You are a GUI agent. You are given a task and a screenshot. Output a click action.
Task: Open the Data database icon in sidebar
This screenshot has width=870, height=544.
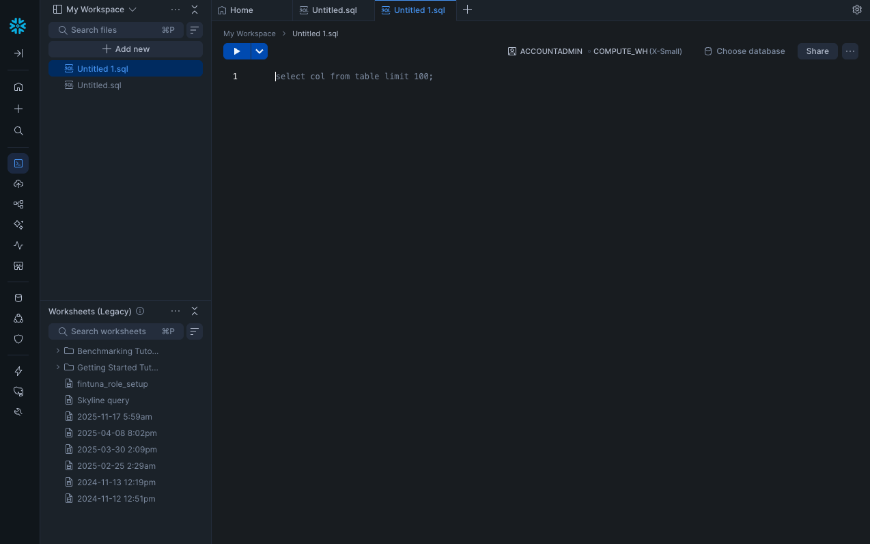click(x=18, y=298)
